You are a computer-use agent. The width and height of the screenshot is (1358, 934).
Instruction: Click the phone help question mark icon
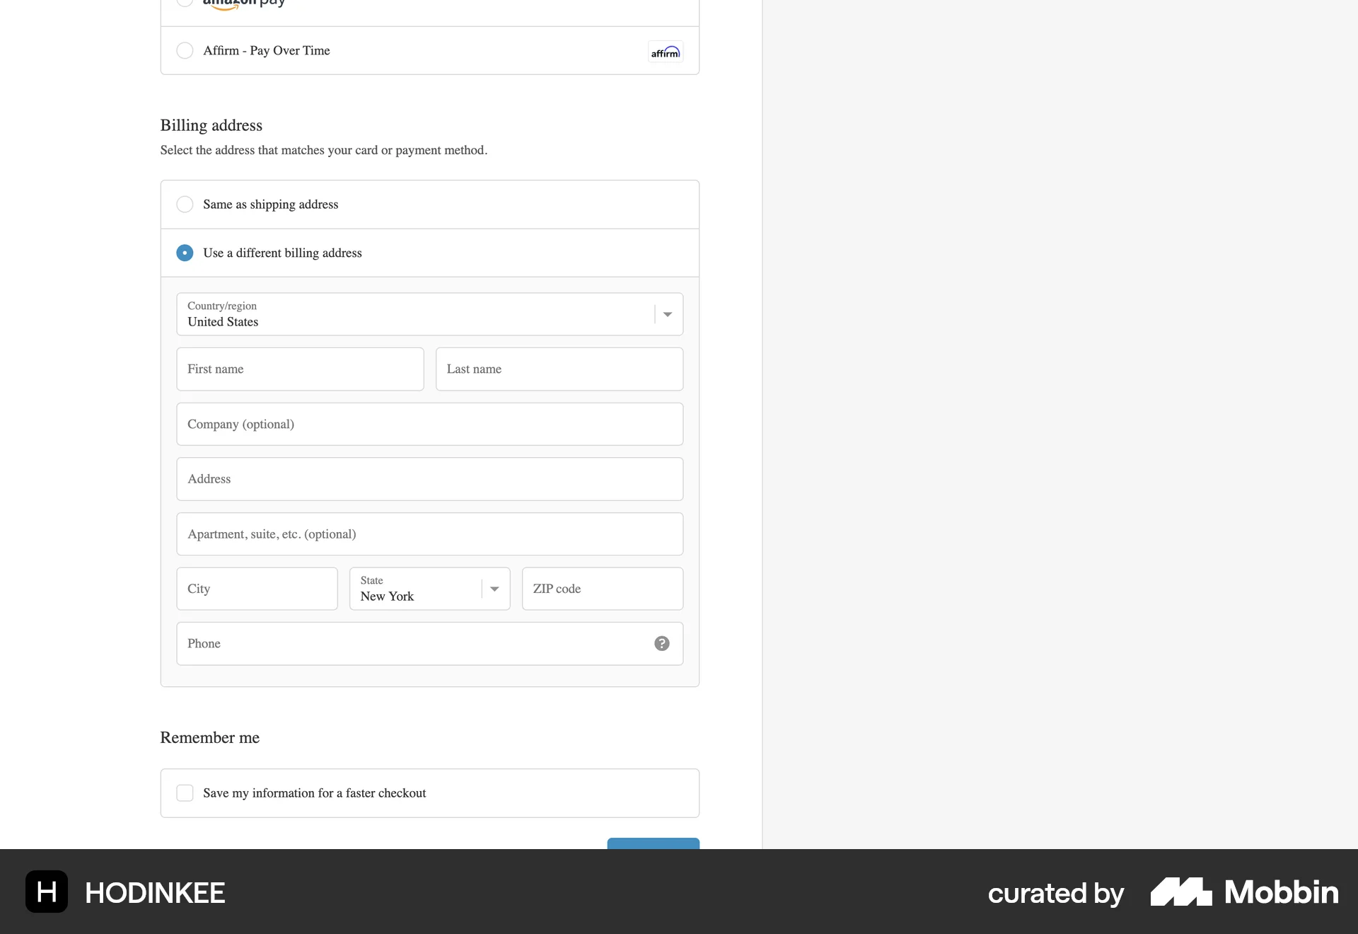pos(661,643)
